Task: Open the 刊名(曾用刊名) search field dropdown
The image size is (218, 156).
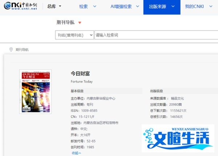Action: coord(74,35)
